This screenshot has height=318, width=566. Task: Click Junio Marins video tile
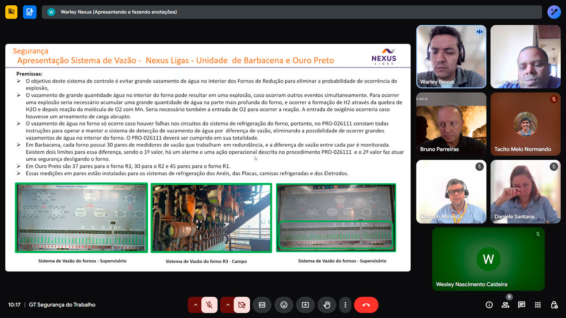coord(525,57)
